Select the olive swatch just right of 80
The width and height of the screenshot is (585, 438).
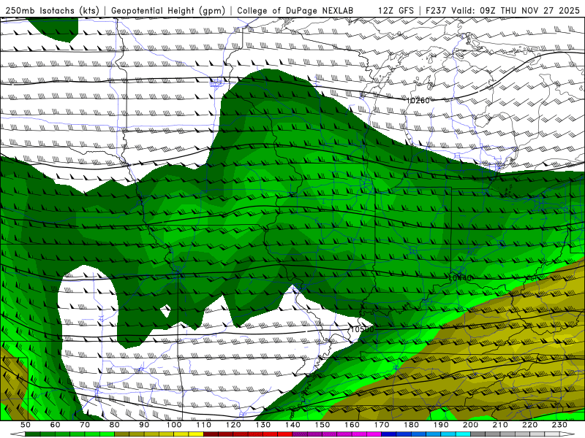(x=121, y=434)
